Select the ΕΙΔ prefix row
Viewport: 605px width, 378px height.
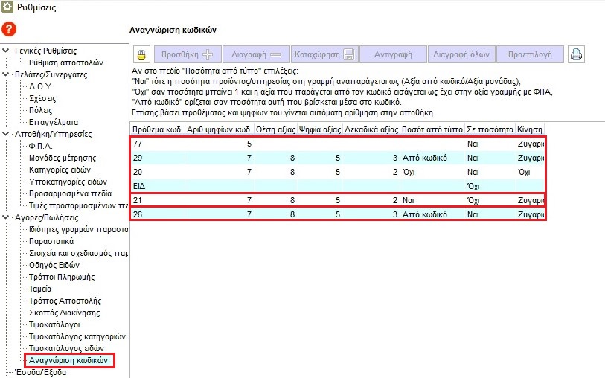[x=338, y=186]
